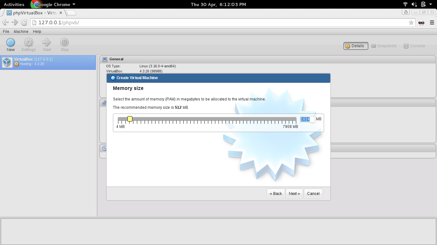Image resolution: width=437 pixels, height=245 pixels.
Task: Close the phpVirtualBox browser tab
Action: (61, 13)
